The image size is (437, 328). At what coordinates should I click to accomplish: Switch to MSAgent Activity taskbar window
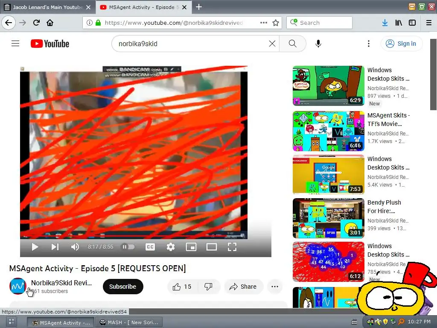click(61, 322)
